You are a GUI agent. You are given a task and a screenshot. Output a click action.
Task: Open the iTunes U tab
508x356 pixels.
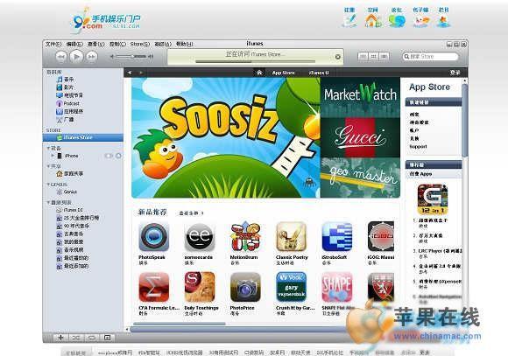click(319, 73)
